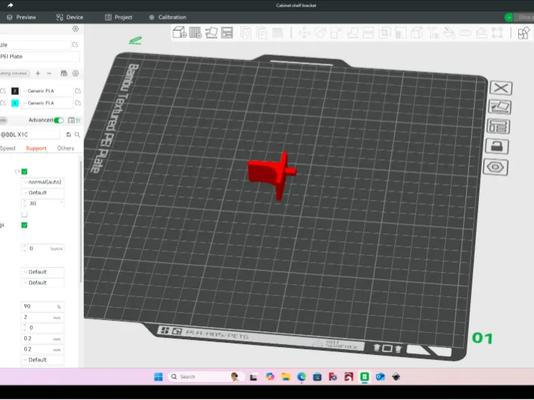Open plate settings hexagon icon
This screenshot has width=534, height=400.
point(495,167)
